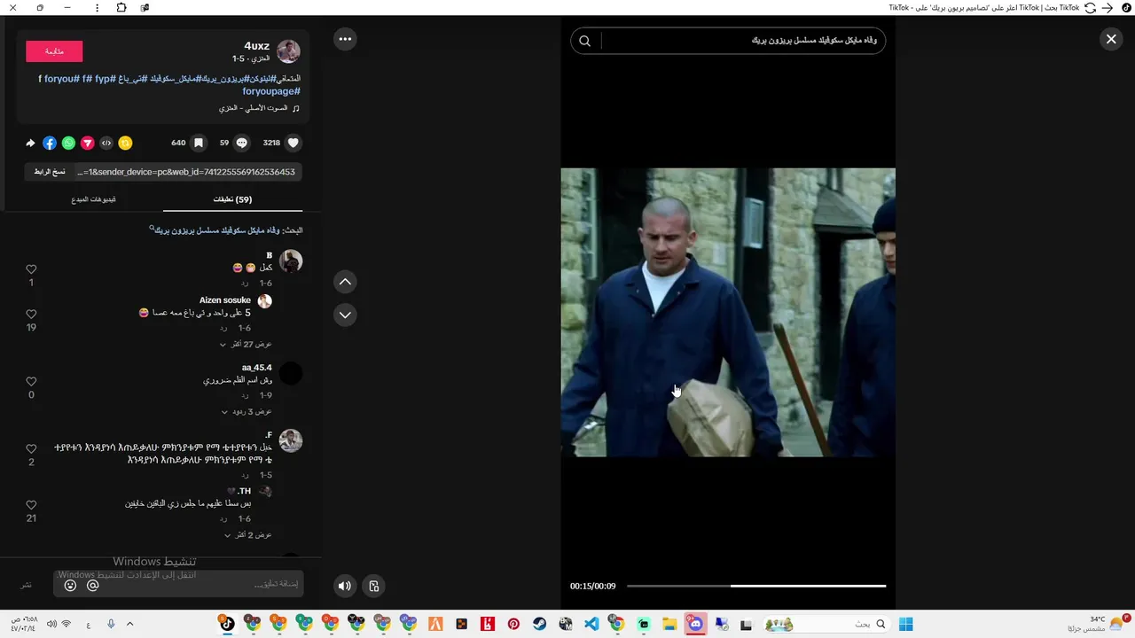The image size is (1135, 638).
Task: Seek in the video progress bar
Action: coord(756,586)
